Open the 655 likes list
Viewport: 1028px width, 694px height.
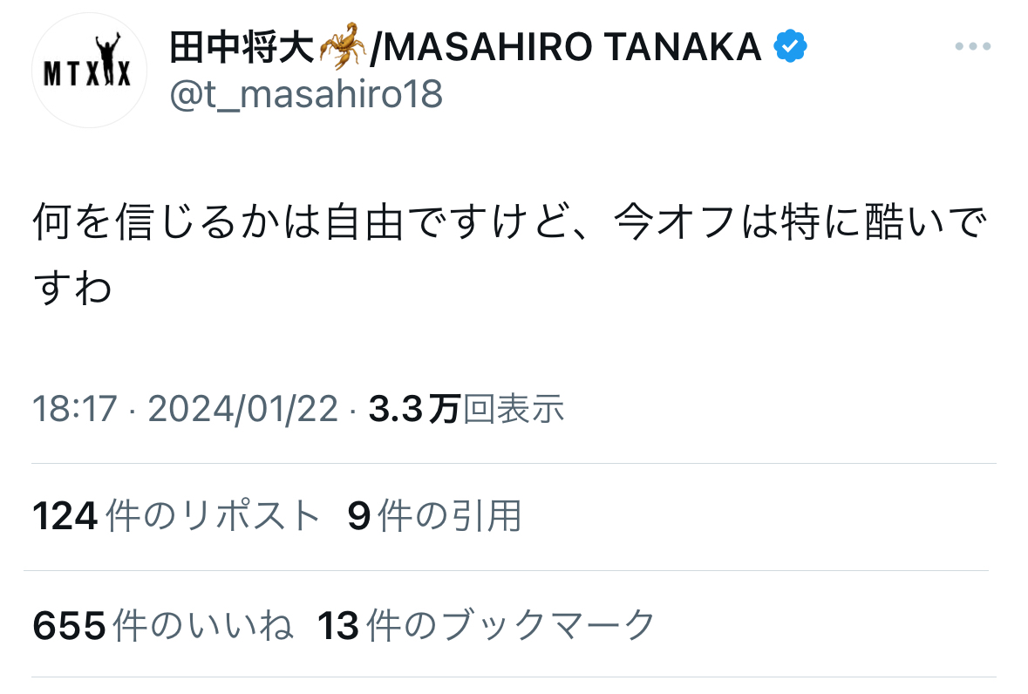coord(70,625)
